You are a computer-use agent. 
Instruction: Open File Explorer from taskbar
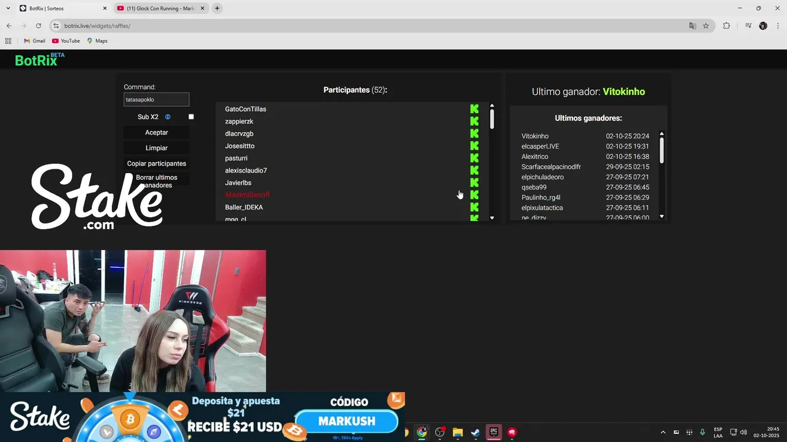(457, 432)
